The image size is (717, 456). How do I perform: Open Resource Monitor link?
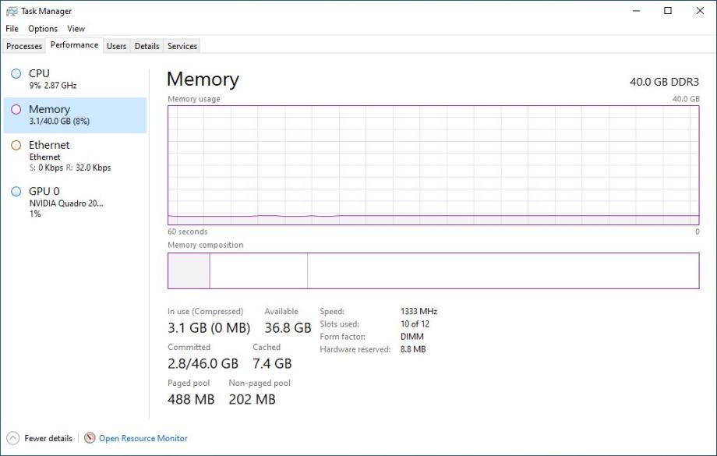143,438
